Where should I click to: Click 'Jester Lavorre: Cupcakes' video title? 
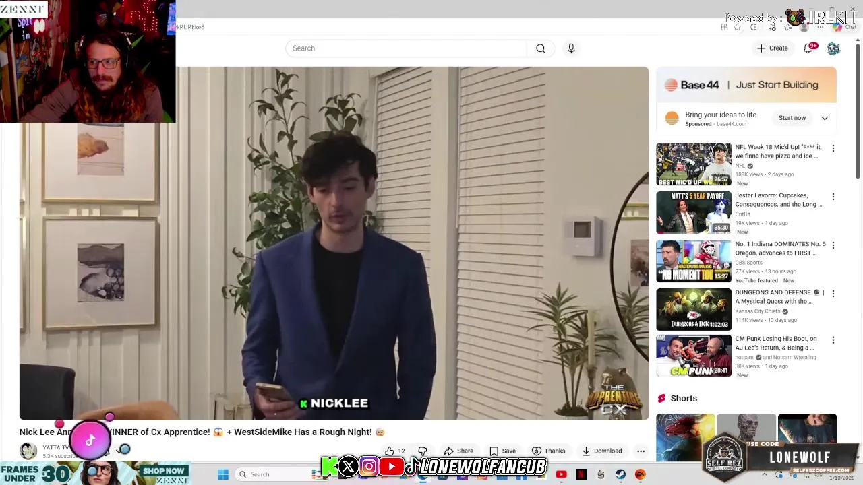tap(779, 199)
